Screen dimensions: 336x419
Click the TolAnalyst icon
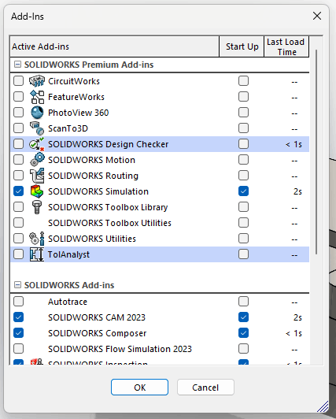[x=37, y=254]
